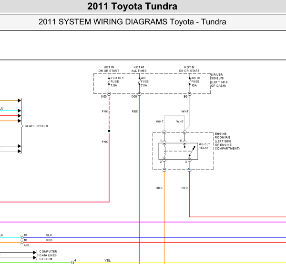Click the B9 connector label
Screen dimensions: 286x264
pos(185,97)
